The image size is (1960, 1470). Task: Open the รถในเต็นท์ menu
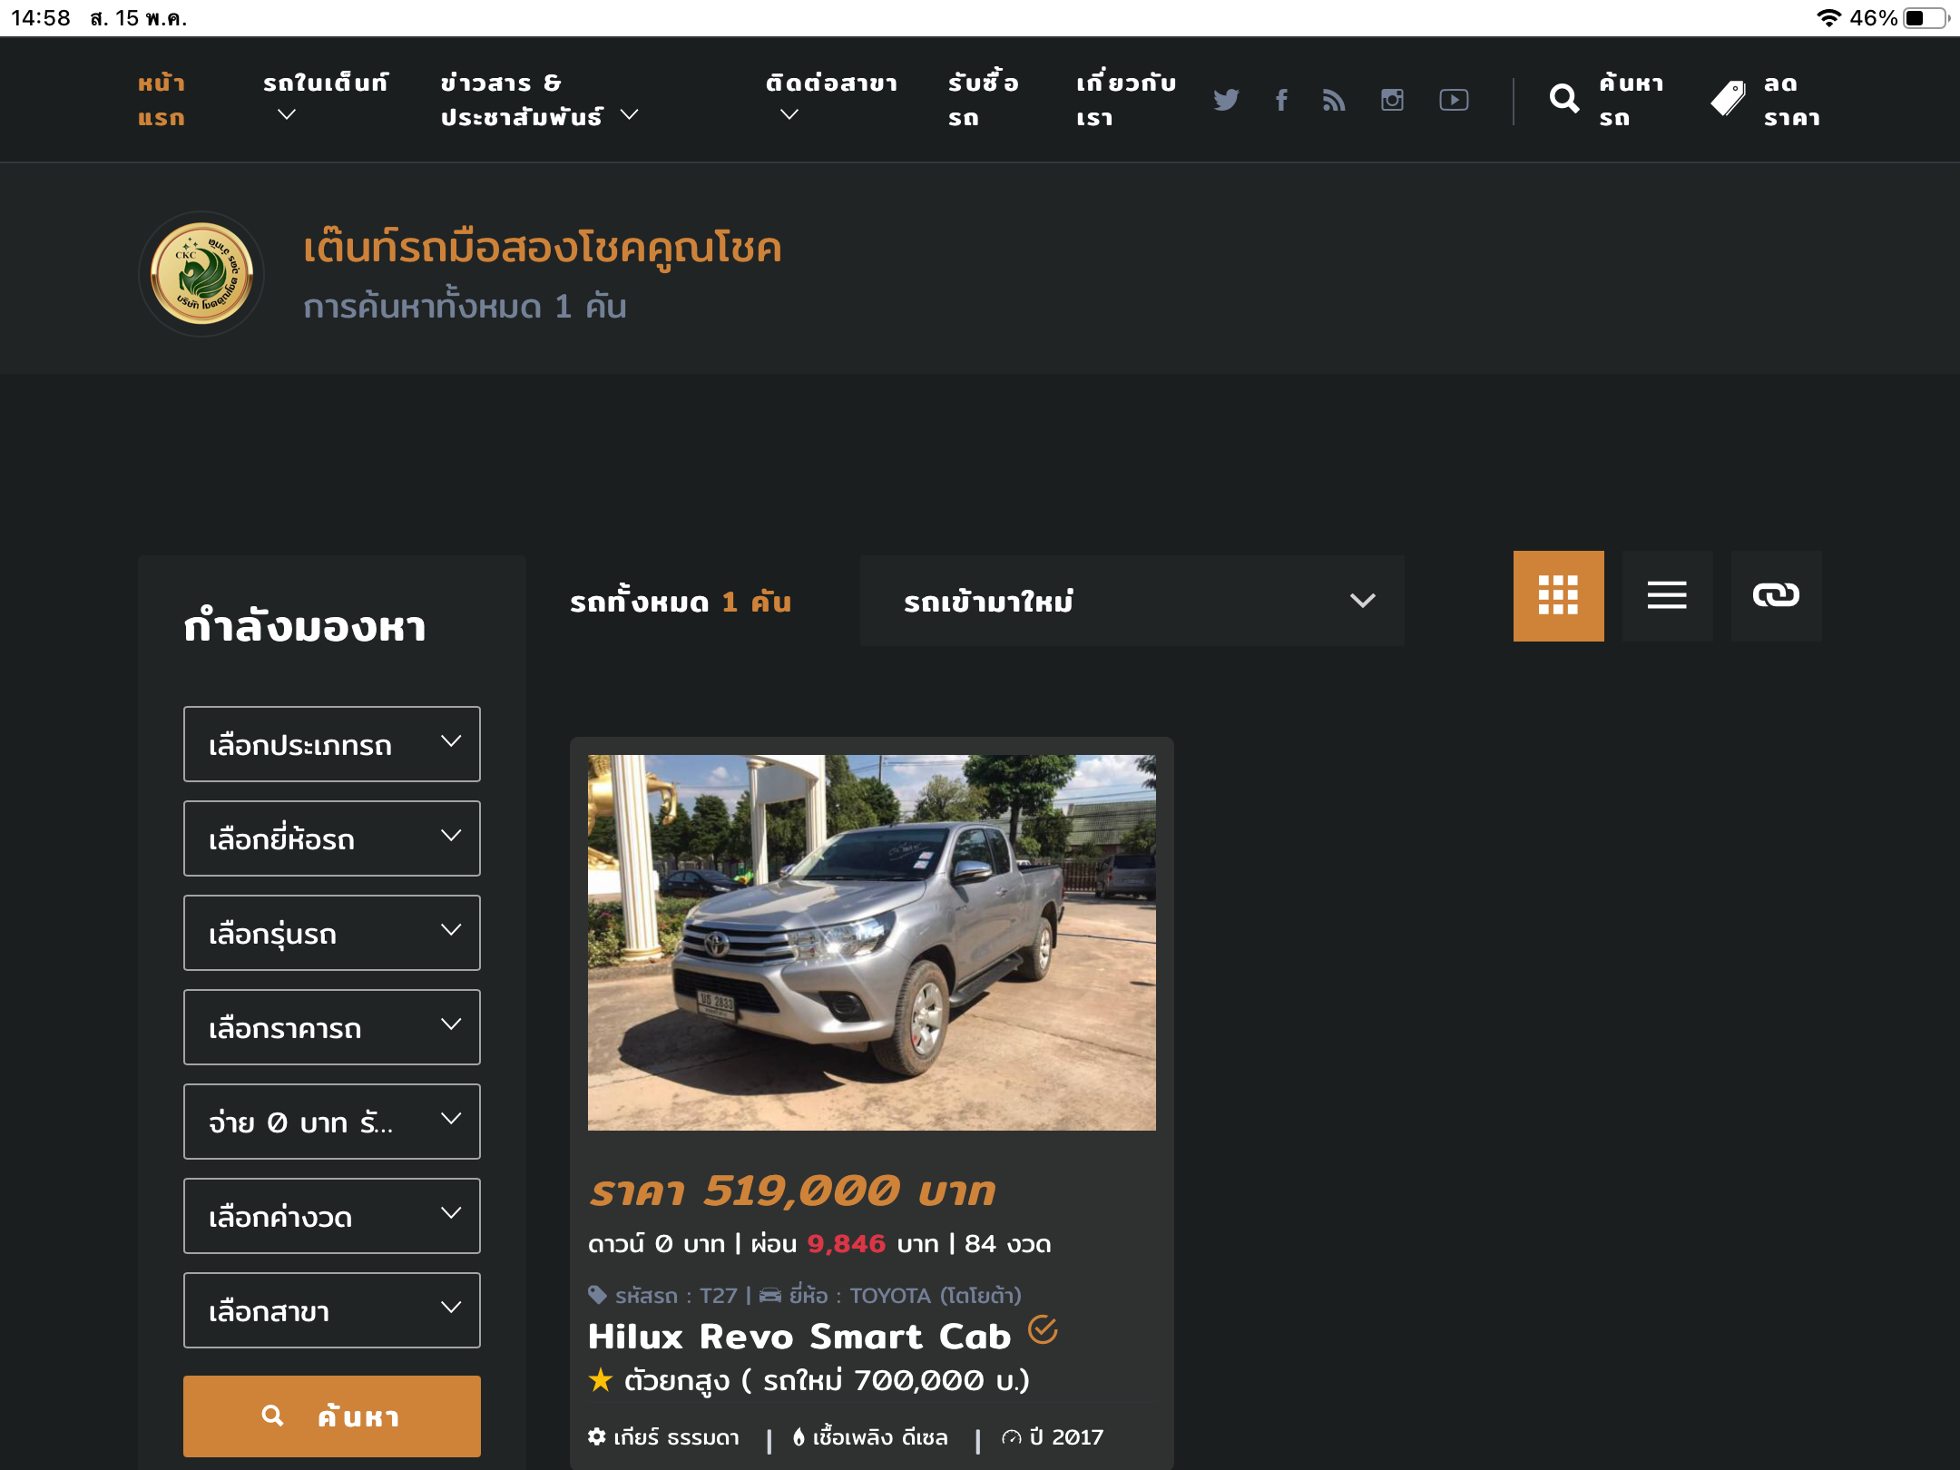coord(325,98)
